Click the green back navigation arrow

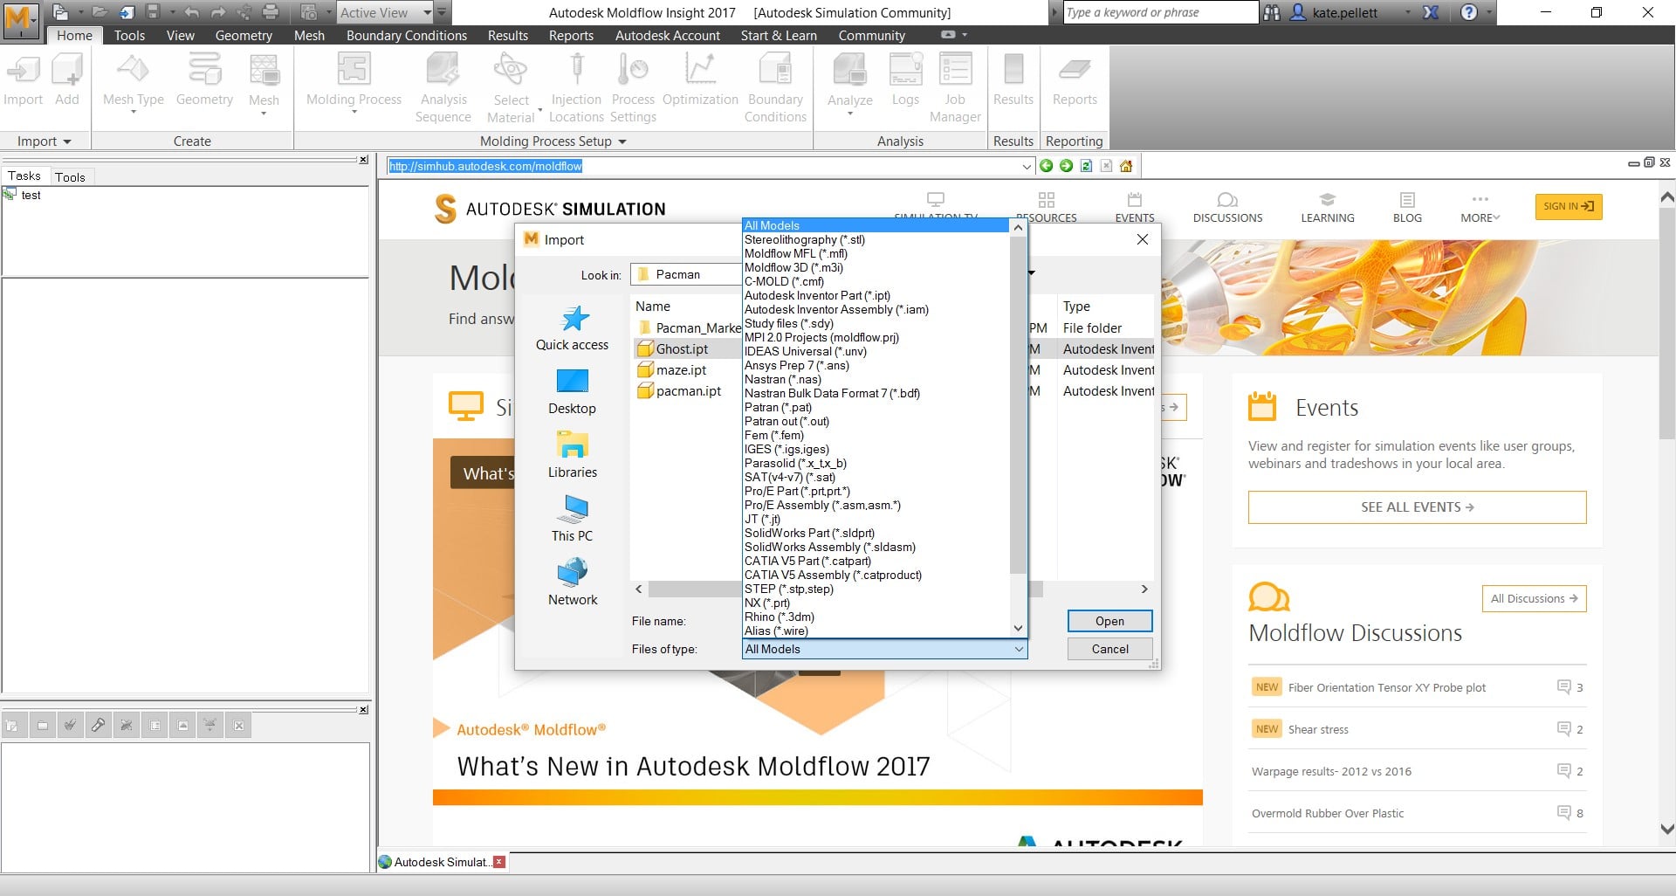point(1046,166)
